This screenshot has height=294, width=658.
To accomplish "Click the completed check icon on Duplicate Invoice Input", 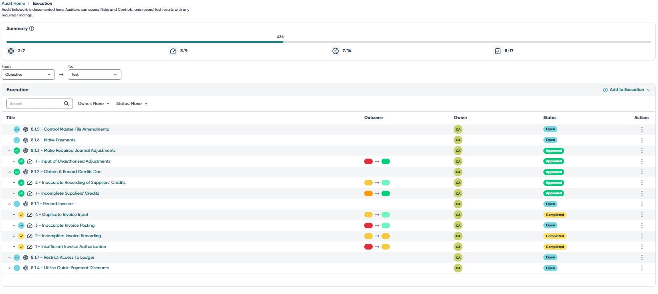I will (21, 215).
